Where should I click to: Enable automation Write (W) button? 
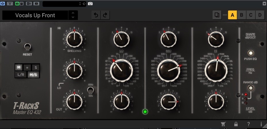coord(22,3)
